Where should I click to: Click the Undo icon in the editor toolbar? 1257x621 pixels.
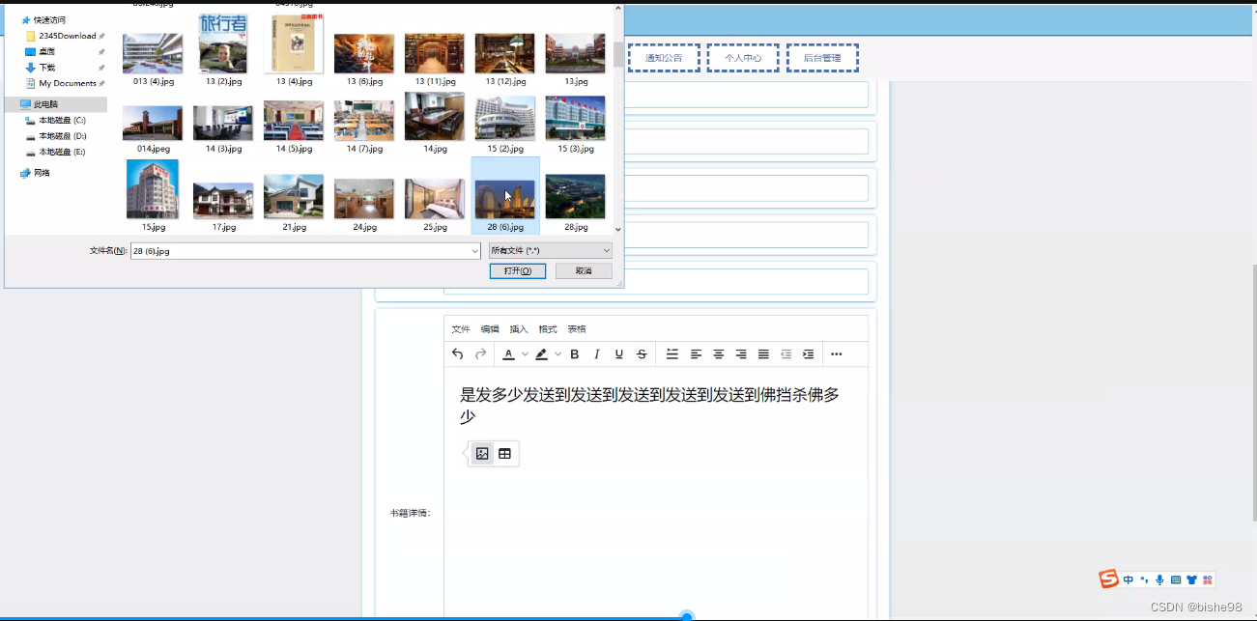pos(457,354)
